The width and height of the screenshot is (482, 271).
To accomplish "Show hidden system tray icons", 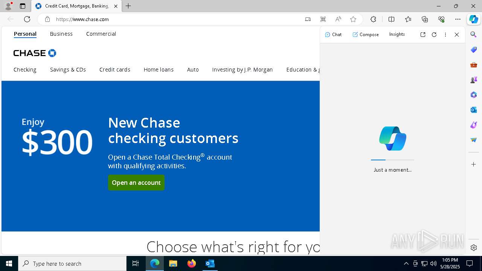I will (406, 263).
